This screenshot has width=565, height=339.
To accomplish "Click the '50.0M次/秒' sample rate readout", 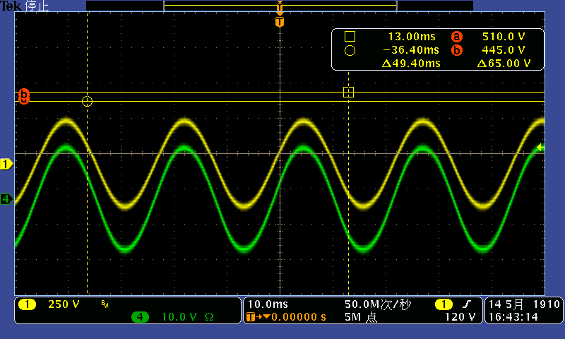I will pyautogui.click(x=378, y=304).
